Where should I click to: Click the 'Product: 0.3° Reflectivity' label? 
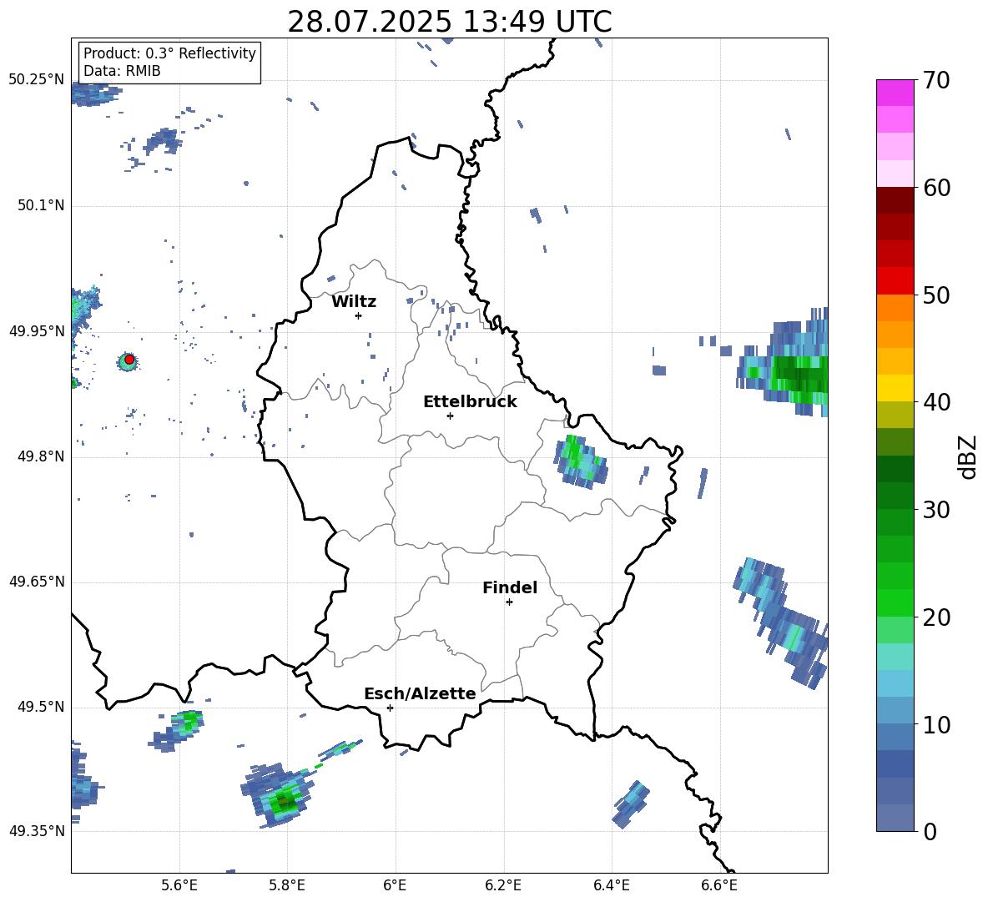click(x=169, y=53)
